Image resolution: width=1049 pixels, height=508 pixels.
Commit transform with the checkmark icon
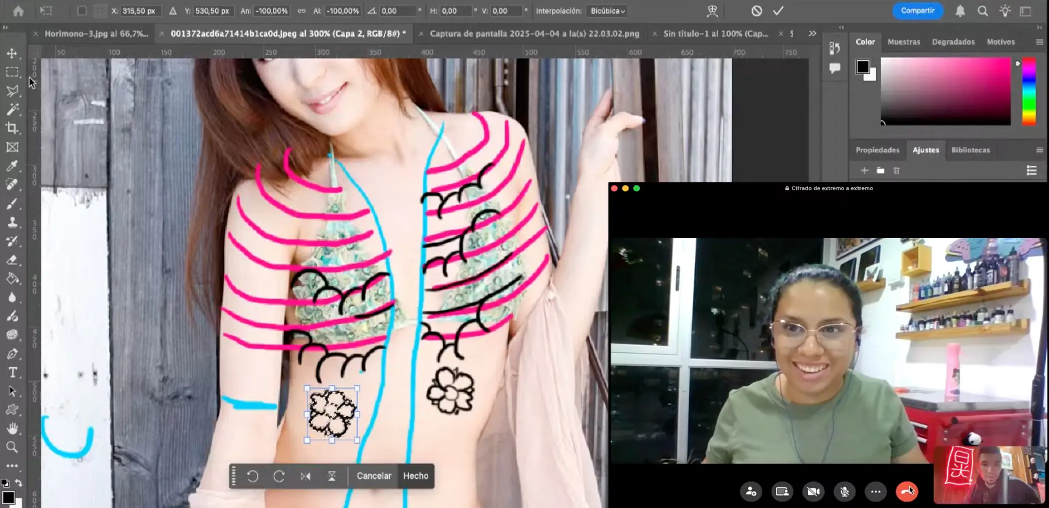778,10
